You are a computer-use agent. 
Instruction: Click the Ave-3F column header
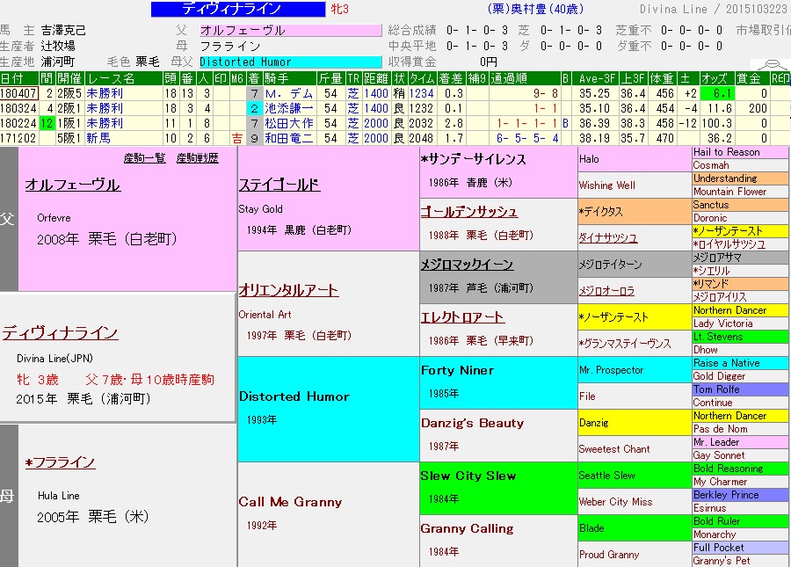pos(596,78)
